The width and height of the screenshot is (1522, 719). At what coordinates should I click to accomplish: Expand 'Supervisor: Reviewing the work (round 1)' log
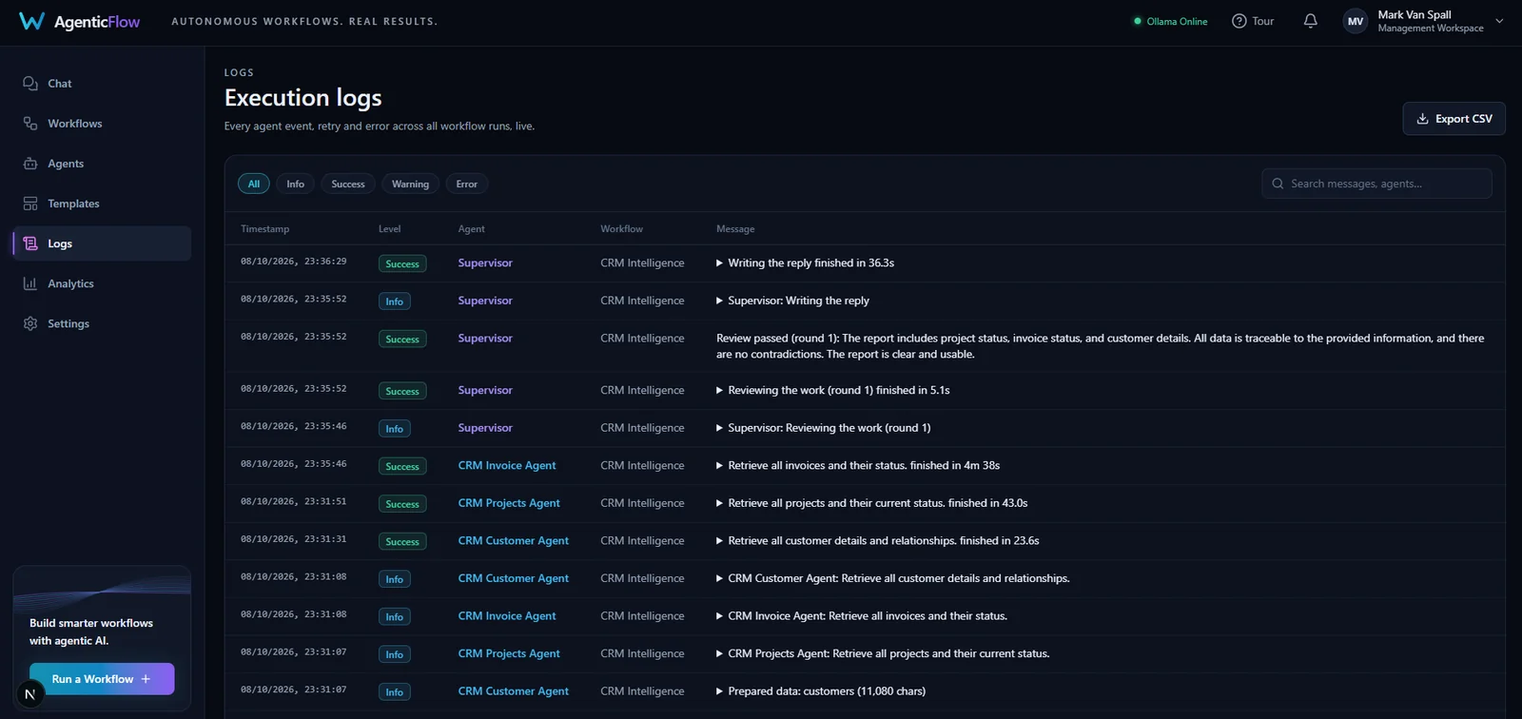click(719, 428)
